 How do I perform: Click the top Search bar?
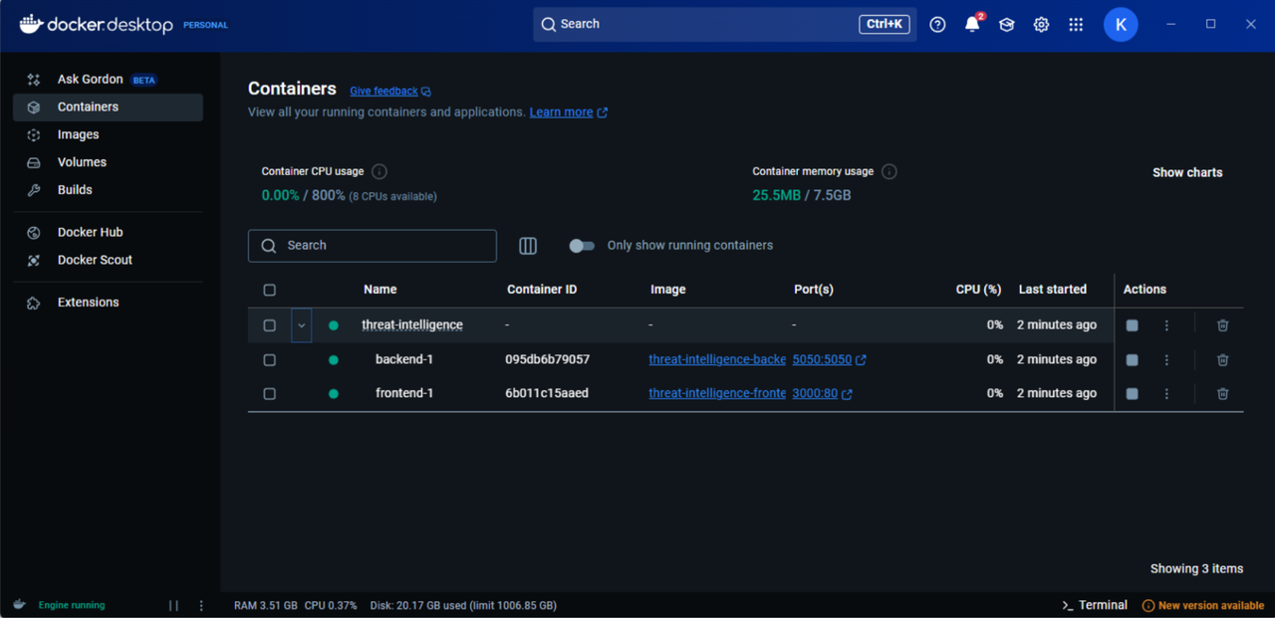(x=725, y=24)
